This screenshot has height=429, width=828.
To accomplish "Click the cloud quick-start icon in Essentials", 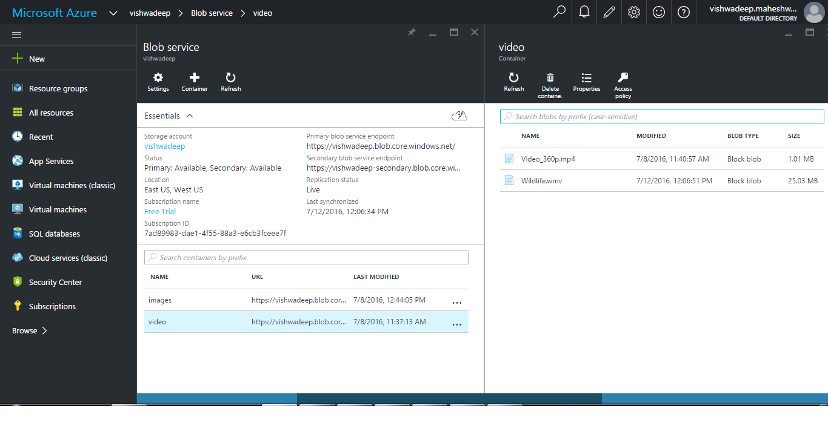I will pos(459,116).
